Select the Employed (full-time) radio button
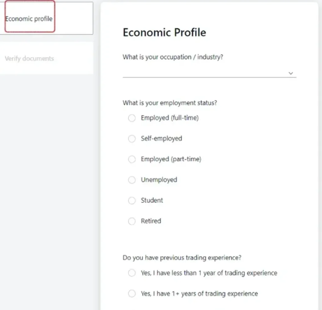This screenshot has width=322, height=310. click(132, 118)
